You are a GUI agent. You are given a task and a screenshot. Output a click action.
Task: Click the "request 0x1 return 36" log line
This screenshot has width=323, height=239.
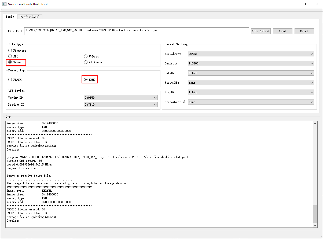coord(24,161)
